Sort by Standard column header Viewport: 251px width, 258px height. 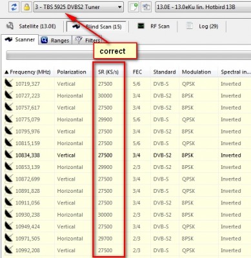pyautogui.click(x=165, y=72)
